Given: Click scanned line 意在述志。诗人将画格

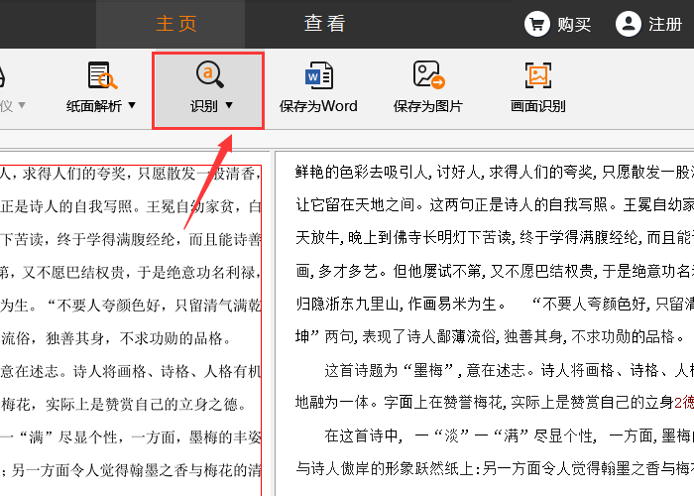Looking at the screenshot, I should pyautogui.click(x=131, y=371).
